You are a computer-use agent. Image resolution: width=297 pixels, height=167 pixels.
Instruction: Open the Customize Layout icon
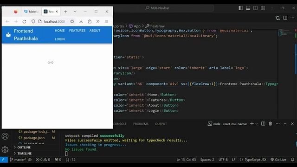coord(263,8)
